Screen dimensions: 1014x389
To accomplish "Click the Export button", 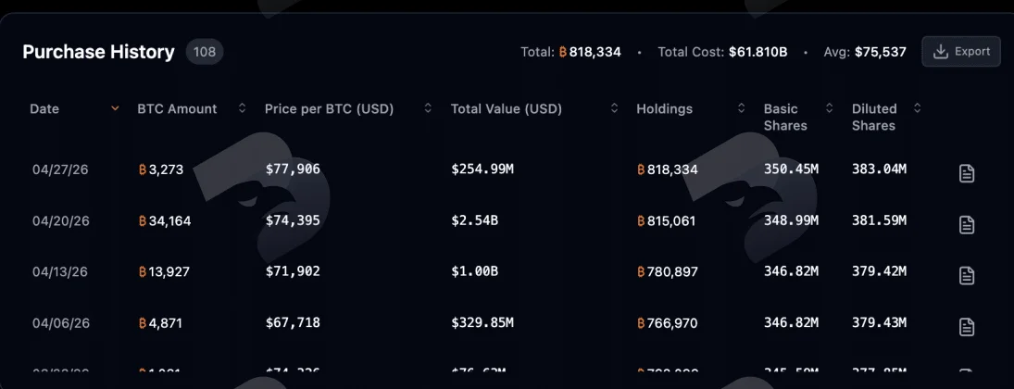I will click(961, 52).
